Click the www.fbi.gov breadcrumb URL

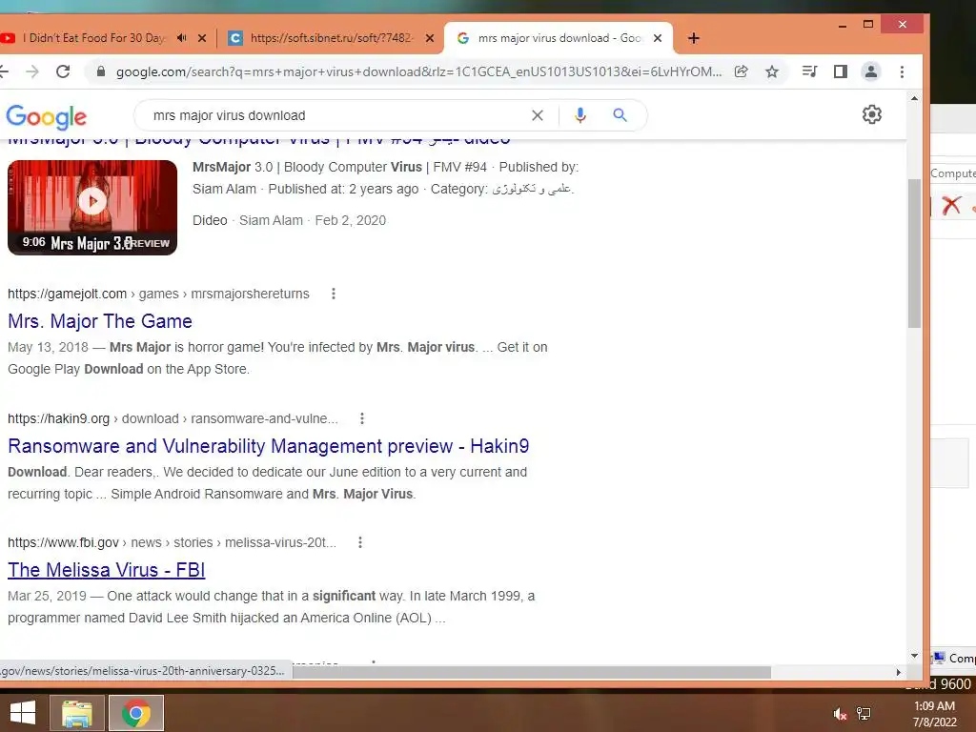point(172,542)
